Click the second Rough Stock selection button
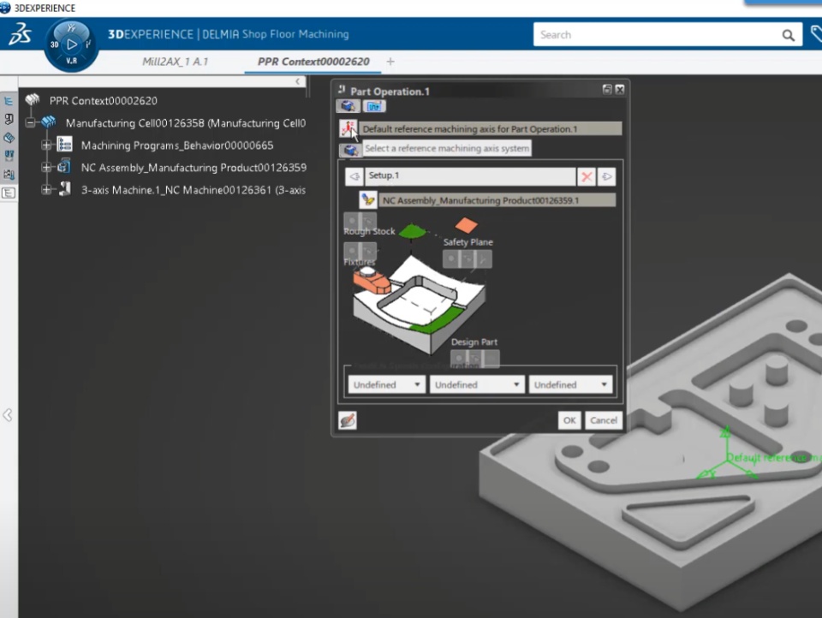The width and height of the screenshot is (822, 618). pyautogui.click(x=368, y=220)
